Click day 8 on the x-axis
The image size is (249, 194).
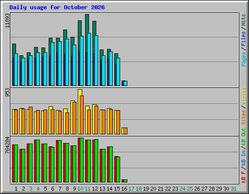pyautogui.click(x=67, y=189)
